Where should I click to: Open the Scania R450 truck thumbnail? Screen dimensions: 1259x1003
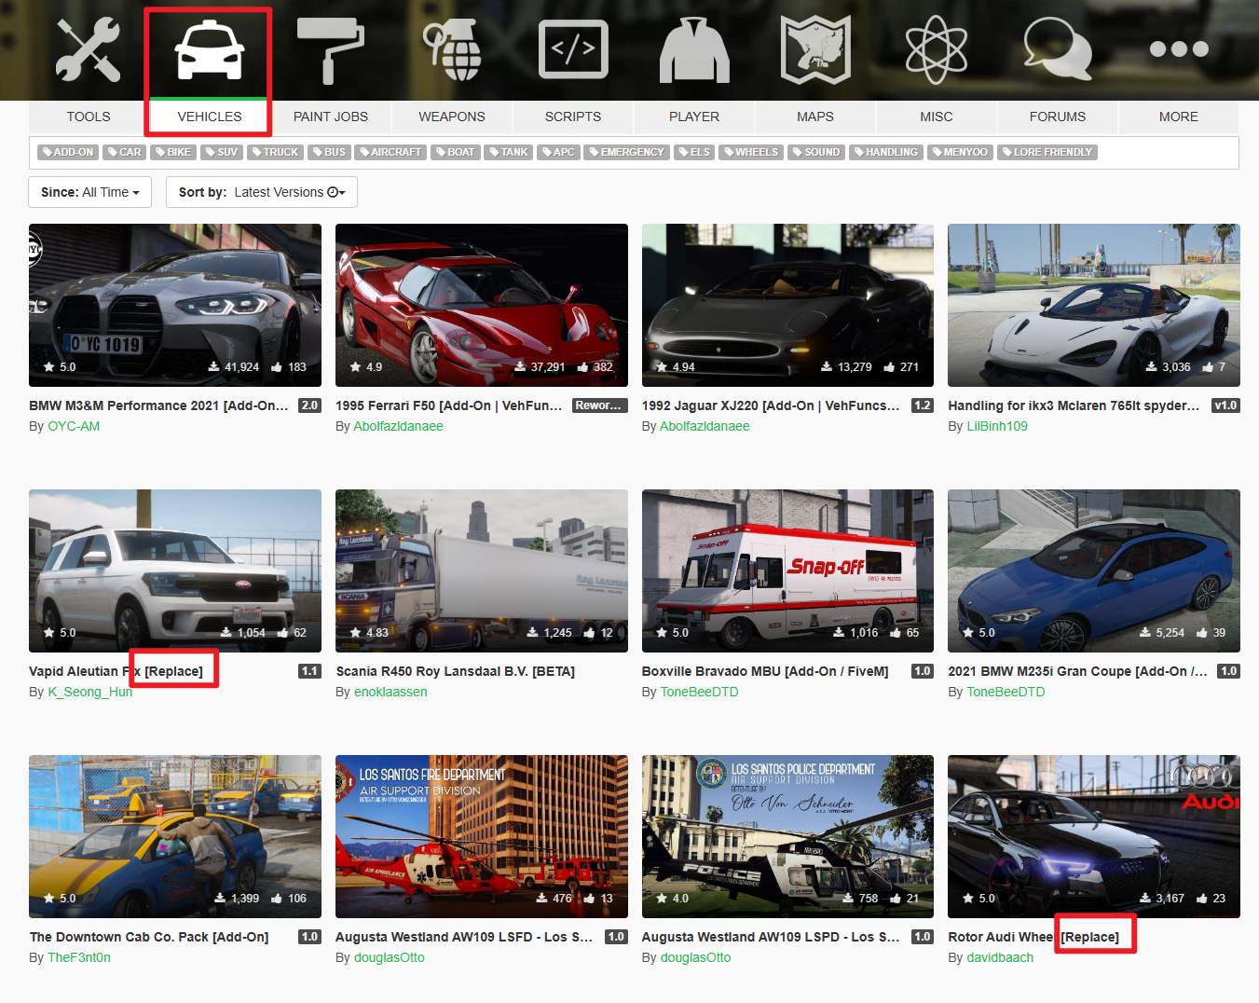[482, 570]
